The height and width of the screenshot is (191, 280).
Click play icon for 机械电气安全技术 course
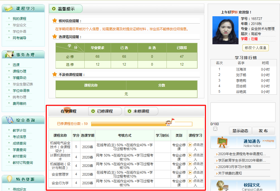click(x=190, y=145)
